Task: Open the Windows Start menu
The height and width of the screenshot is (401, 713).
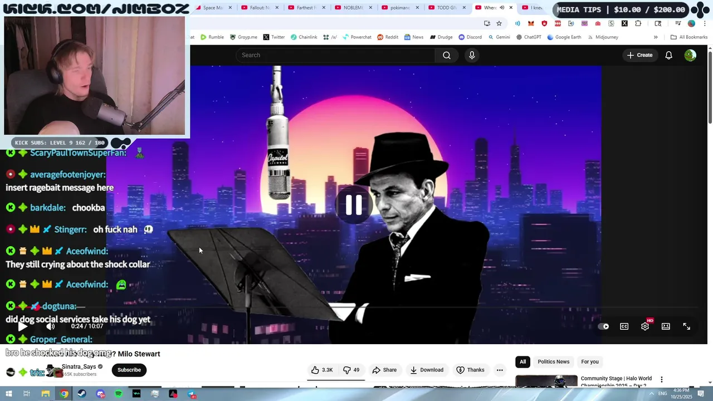Action: coord(9,394)
